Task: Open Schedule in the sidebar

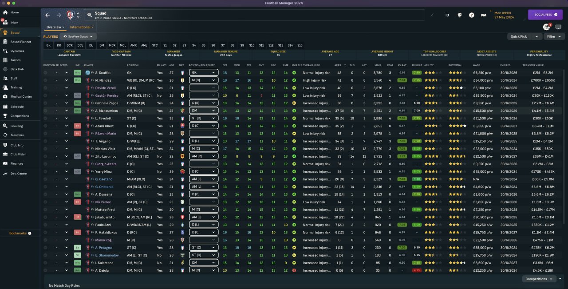Action: (x=20, y=107)
